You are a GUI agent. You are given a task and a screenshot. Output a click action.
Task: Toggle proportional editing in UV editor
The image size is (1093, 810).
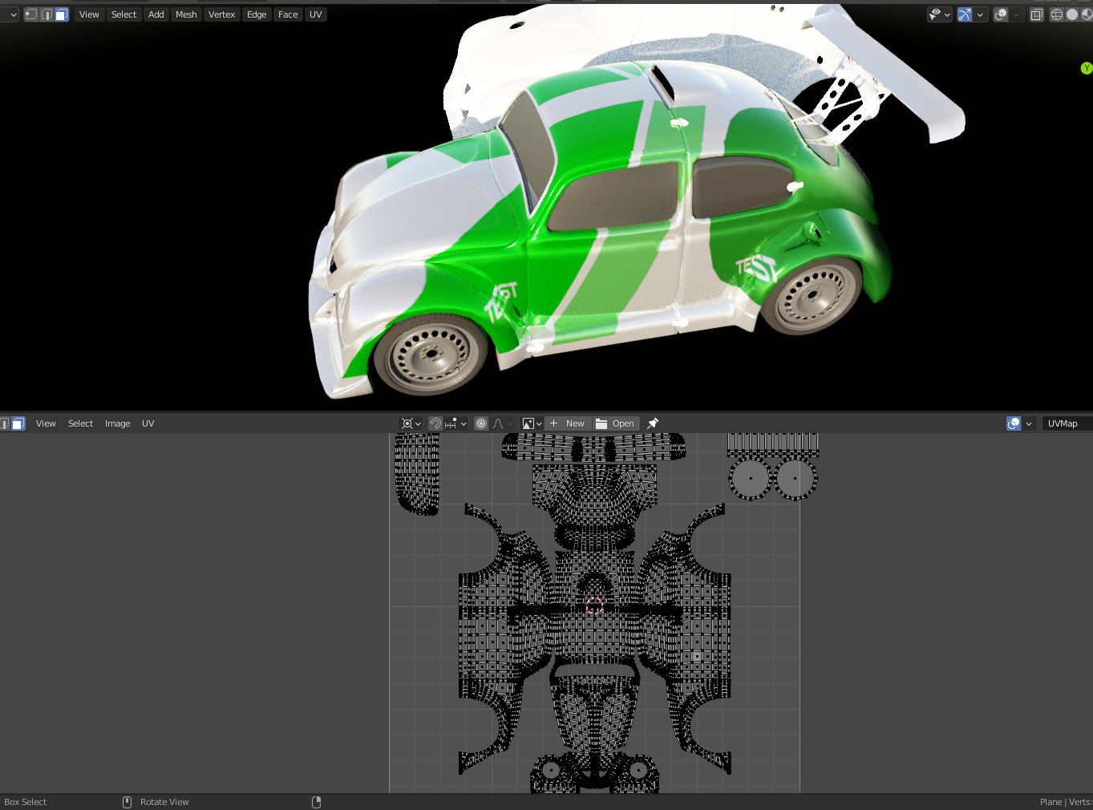click(481, 423)
